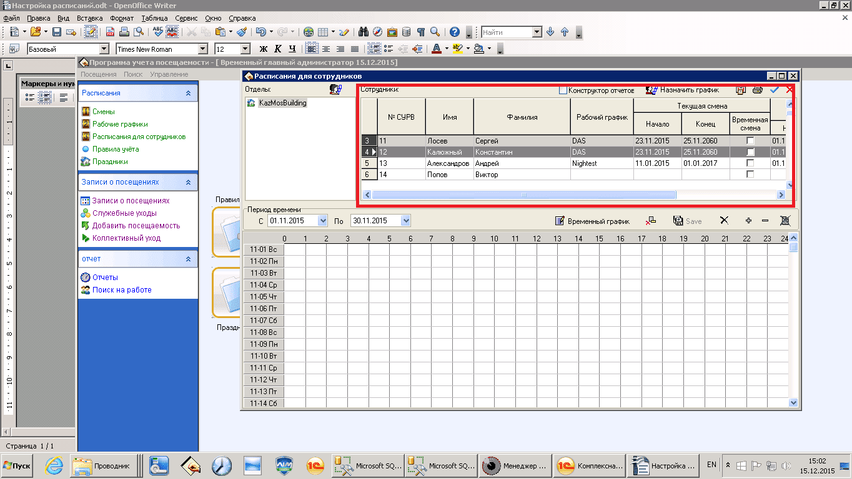852x479 pixels.
Task: Apply bold formatting (Ж)
Action: pos(263,49)
